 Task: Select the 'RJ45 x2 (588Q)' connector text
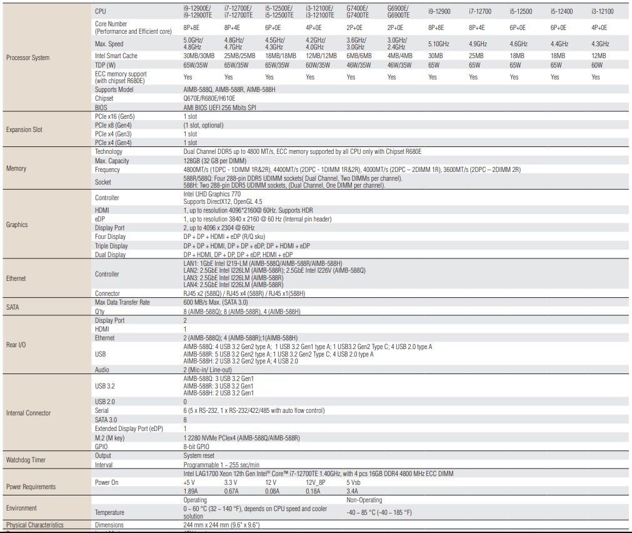pyautogui.click(x=203, y=293)
